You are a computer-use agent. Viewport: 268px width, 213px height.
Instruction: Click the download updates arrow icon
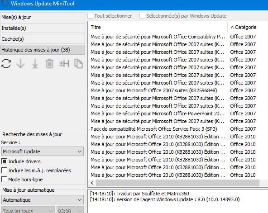[21, 64]
